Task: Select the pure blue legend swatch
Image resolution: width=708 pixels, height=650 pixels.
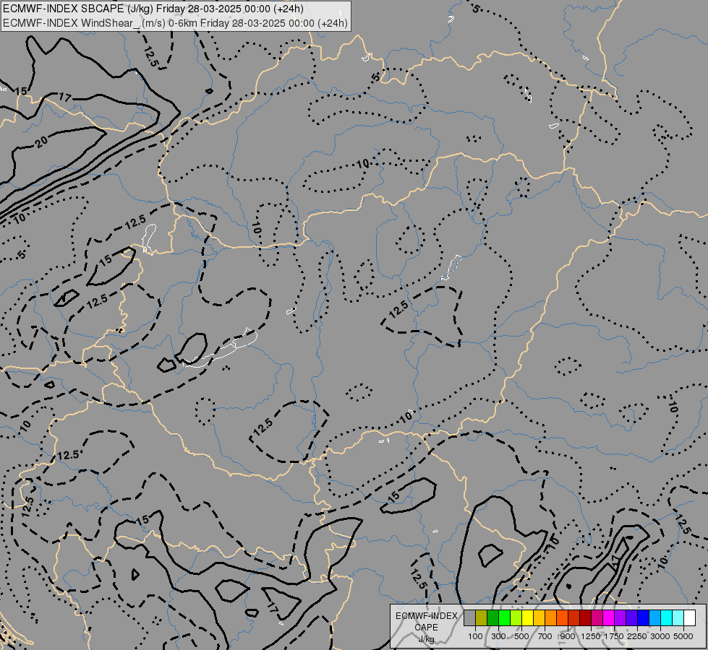Action: pos(644,618)
